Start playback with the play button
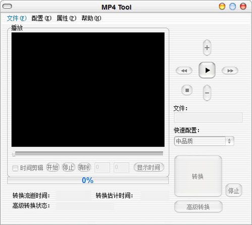Viewport: 252px width, 225px height. pos(207,70)
